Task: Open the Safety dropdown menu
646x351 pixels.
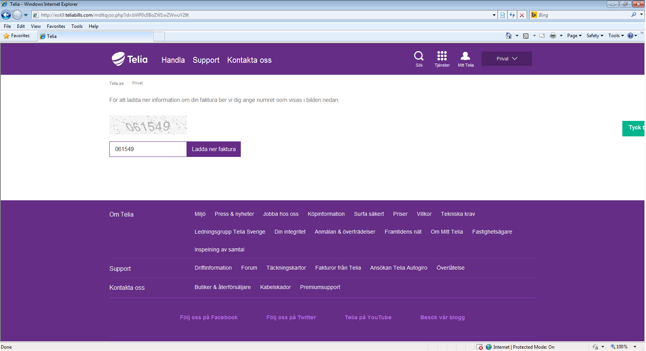Action: pos(595,36)
